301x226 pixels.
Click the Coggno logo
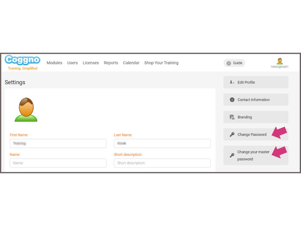(x=23, y=63)
